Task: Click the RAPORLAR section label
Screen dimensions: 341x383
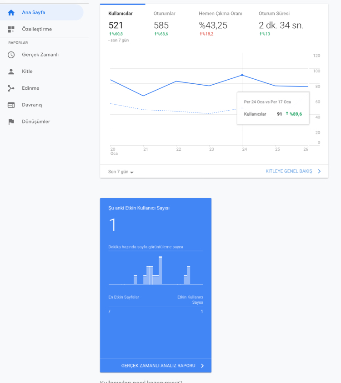Action: pyautogui.click(x=18, y=43)
